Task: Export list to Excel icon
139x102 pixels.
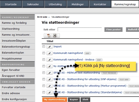Action: 55,35
